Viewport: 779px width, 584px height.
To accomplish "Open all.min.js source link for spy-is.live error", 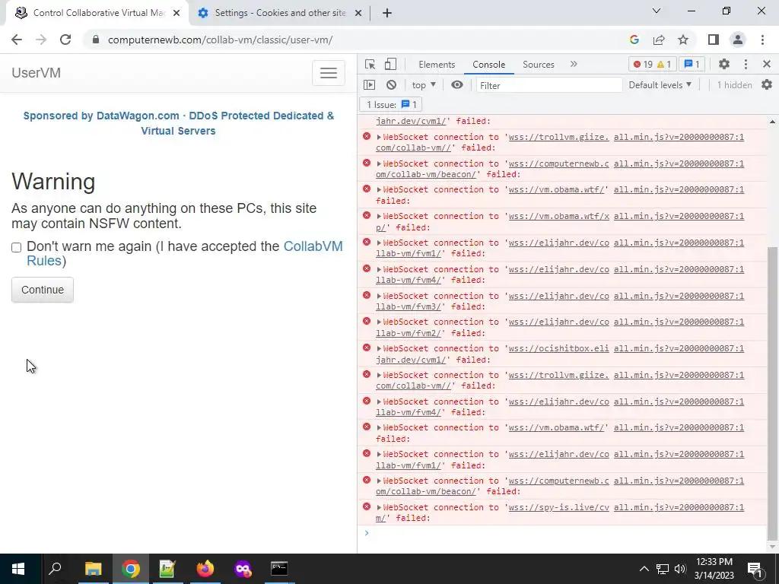I will tap(679, 507).
